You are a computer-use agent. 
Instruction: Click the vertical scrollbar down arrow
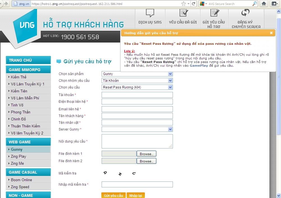278,195
